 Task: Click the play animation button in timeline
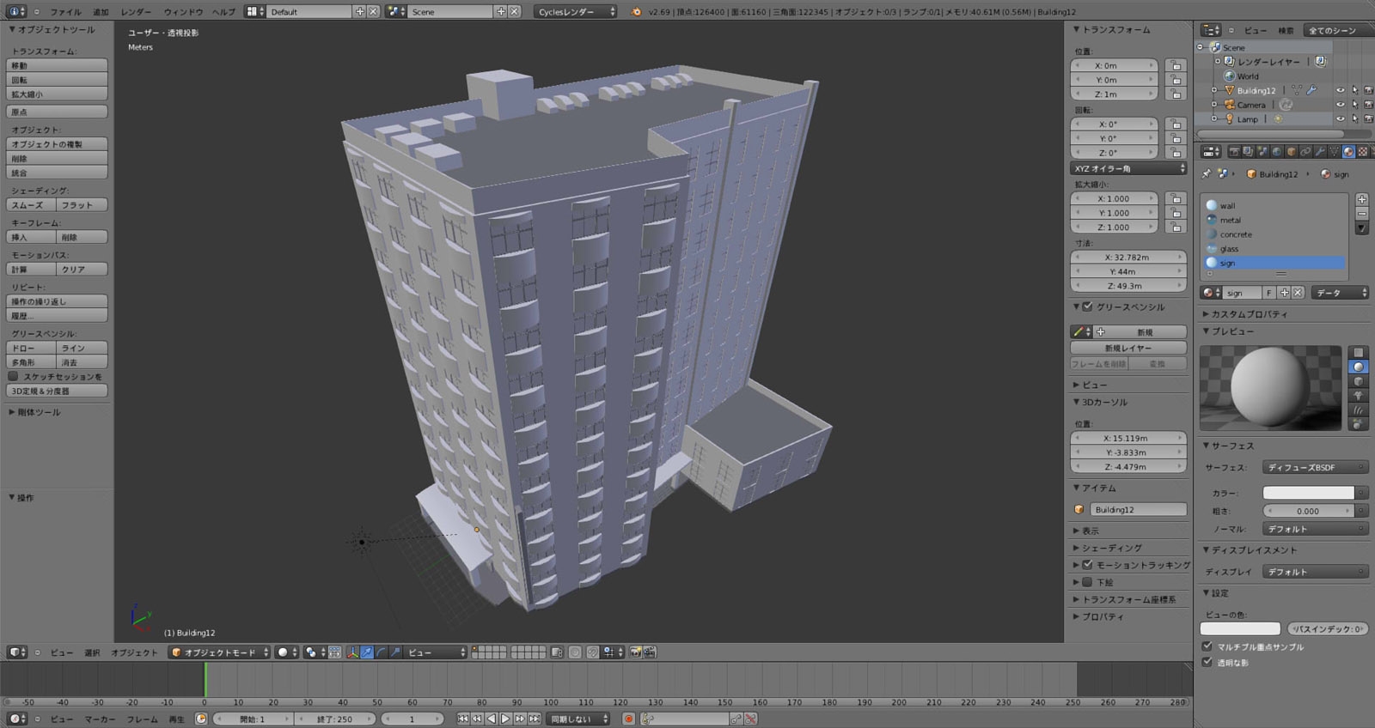point(505,719)
